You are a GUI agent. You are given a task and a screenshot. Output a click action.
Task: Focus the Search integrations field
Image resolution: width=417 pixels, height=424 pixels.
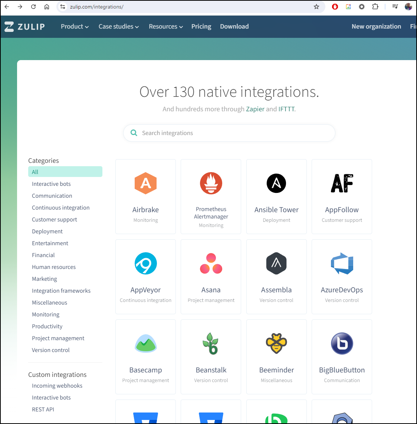click(229, 133)
